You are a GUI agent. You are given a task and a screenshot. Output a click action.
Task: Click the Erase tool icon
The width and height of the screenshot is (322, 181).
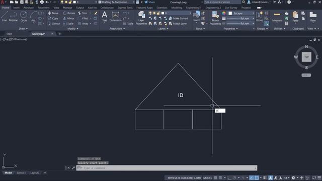pyautogui.click(x=96, y=13)
